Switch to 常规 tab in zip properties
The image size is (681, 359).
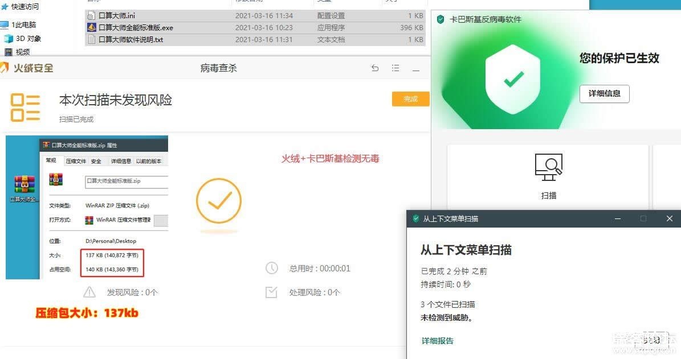tap(51, 160)
